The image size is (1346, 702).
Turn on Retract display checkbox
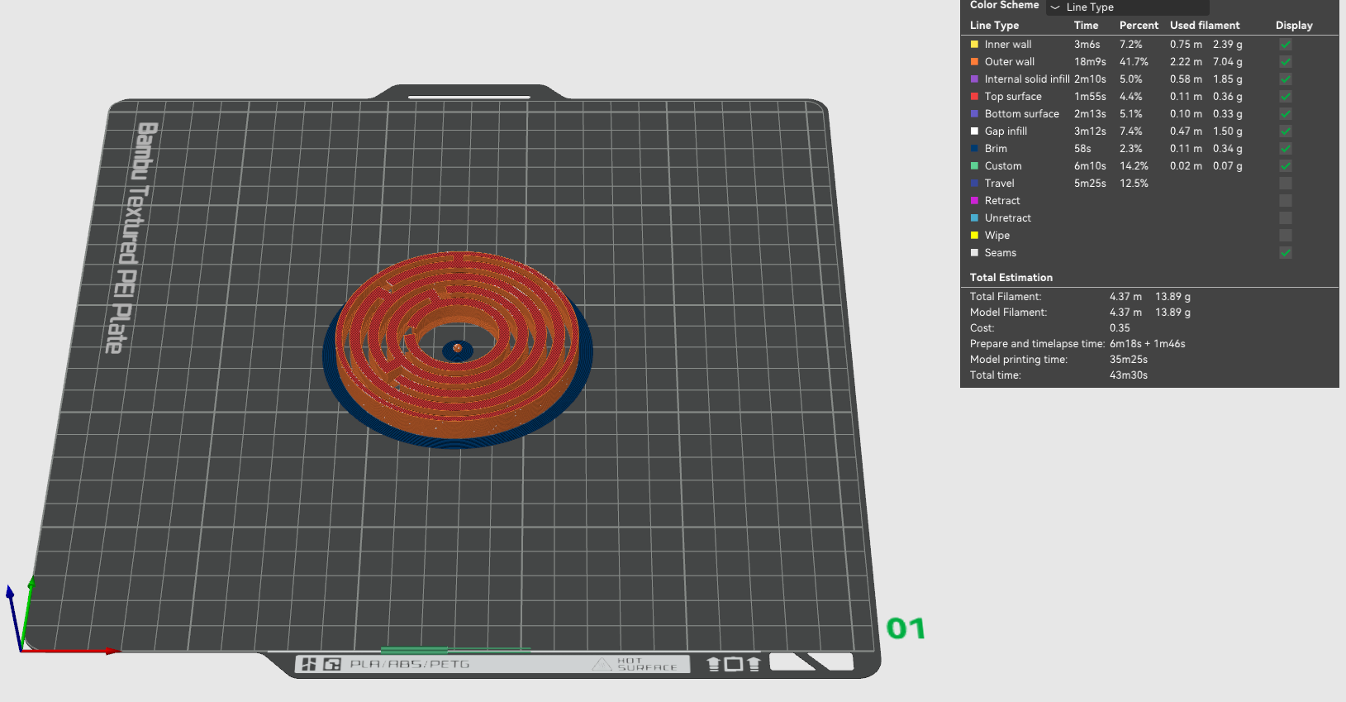point(1285,201)
